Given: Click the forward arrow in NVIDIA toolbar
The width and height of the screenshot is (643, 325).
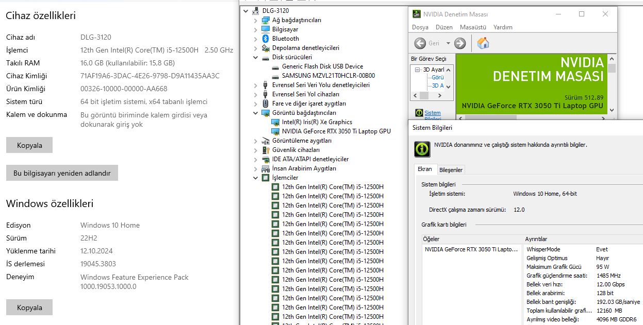Looking at the screenshot, I should point(460,43).
